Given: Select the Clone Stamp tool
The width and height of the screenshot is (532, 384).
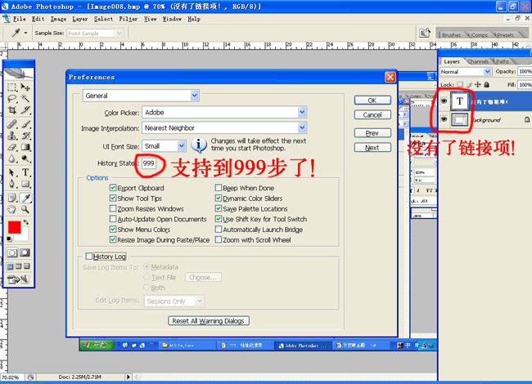Looking at the screenshot, I should (x=12, y=136).
